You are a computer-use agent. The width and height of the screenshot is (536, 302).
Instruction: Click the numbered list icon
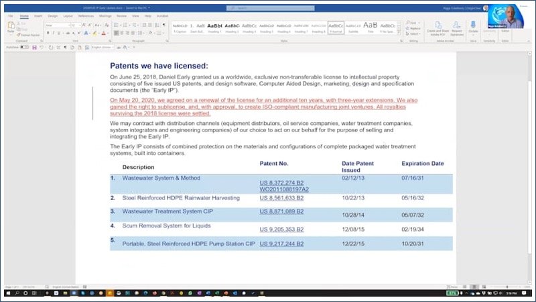(x=126, y=26)
